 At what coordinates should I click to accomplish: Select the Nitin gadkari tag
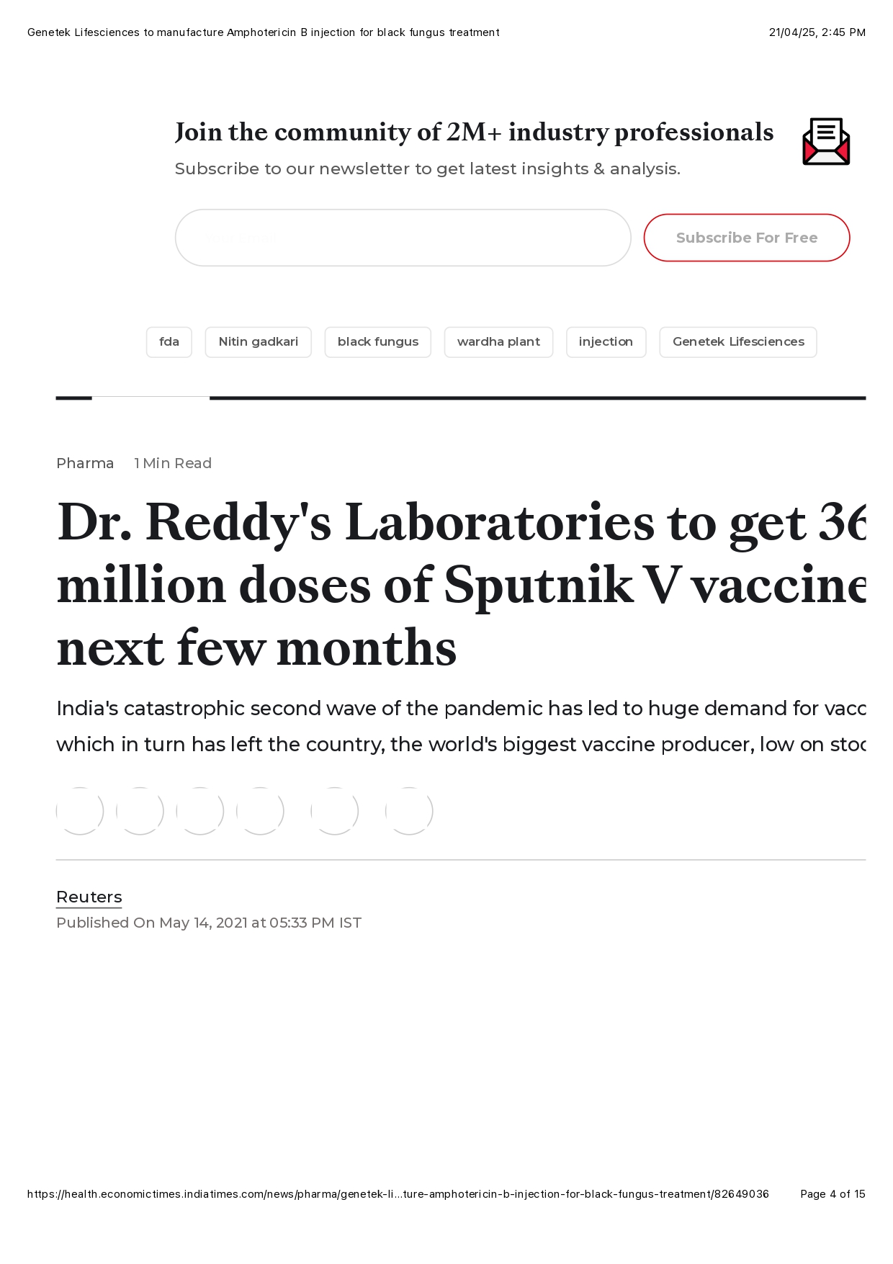[x=258, y=342]
